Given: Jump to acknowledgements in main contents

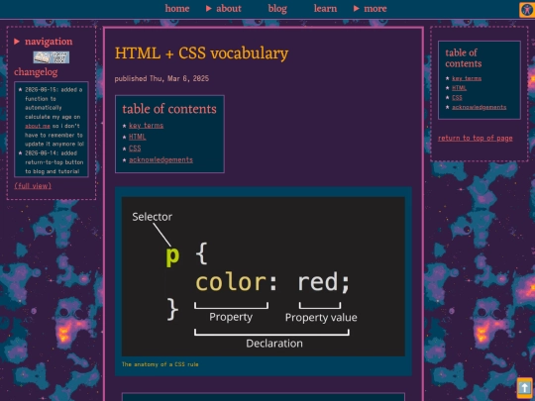Looking at the screenshot, I should click(x=160, y=160).
